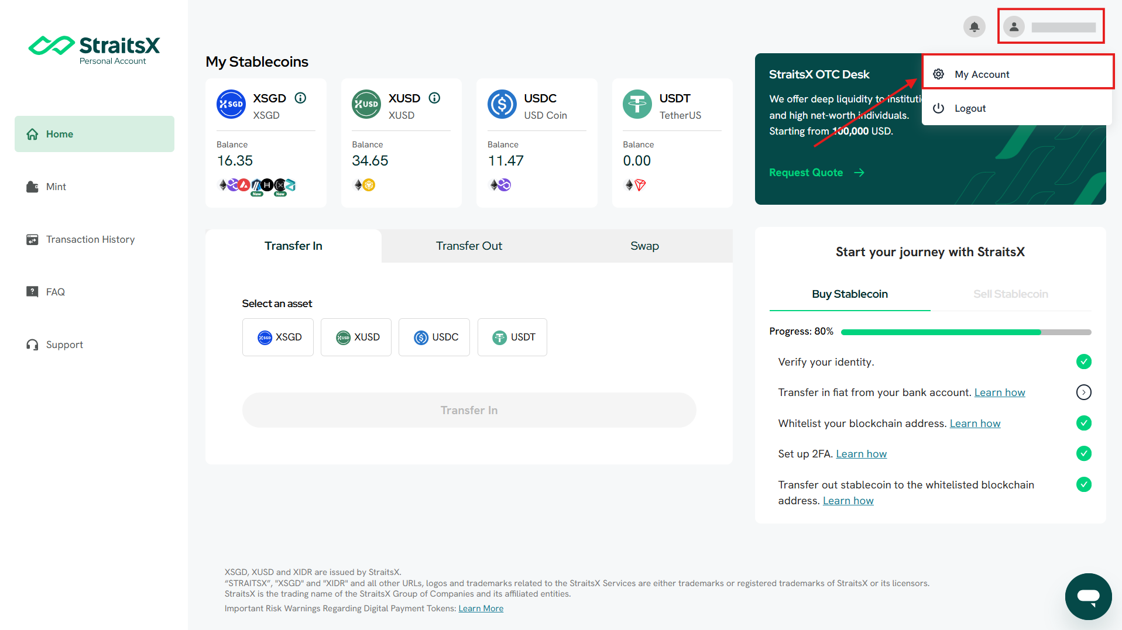Click the XSGD coin logo in My Stablecoins

pyautogui.click(x=231, y=104)
